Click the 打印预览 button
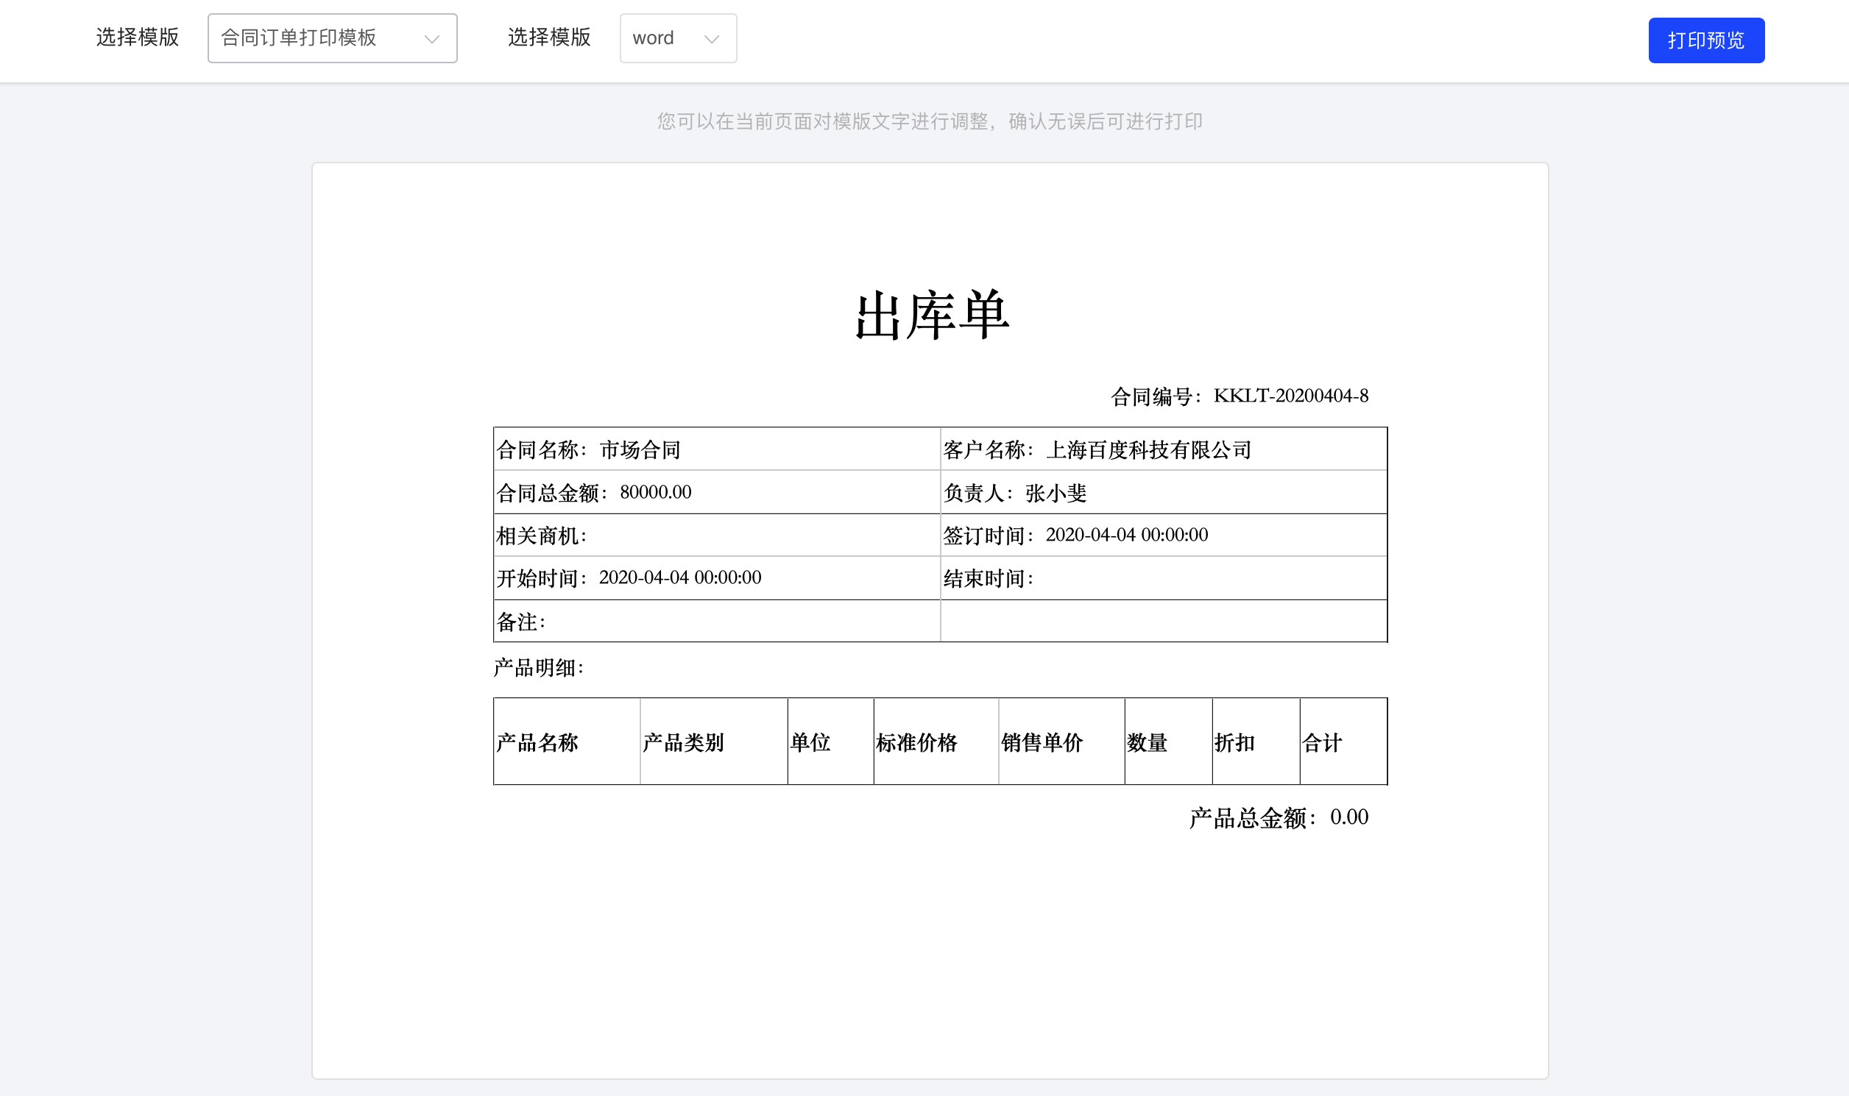The image size is (1849, 1096). pyautogui.click(x=1705, y=40)
